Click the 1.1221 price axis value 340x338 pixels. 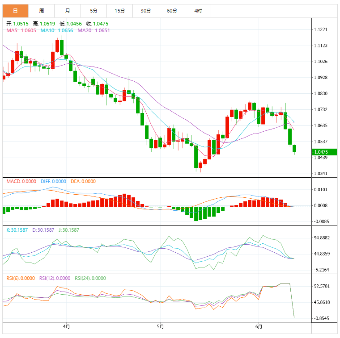(x=321, y=29)
